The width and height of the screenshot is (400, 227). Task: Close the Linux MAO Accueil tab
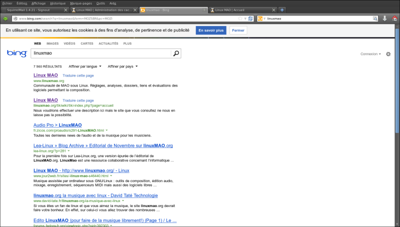click(273, 10)
